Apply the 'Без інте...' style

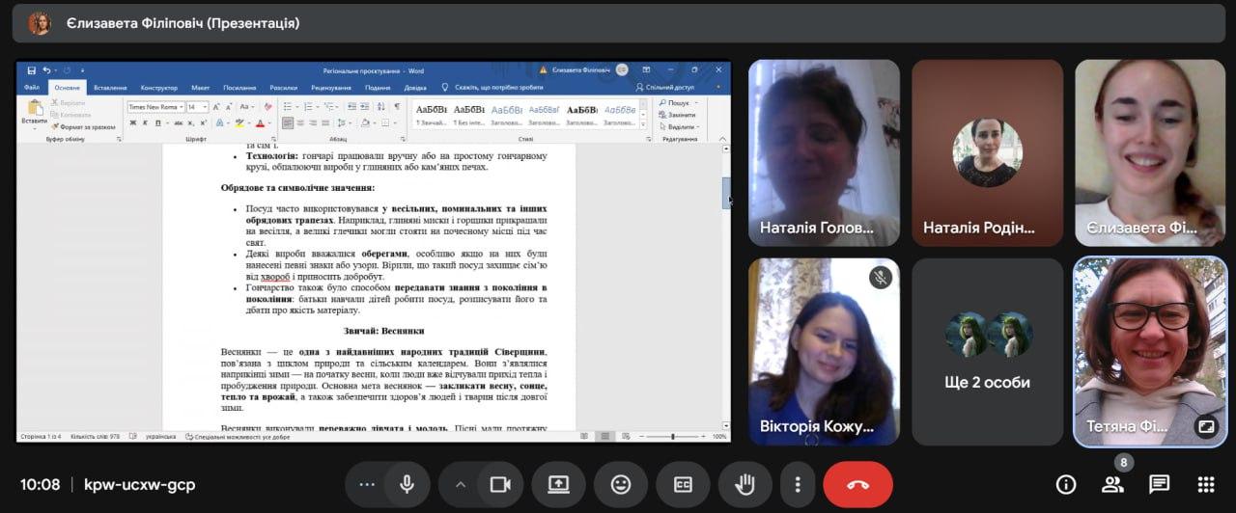[x=469, y=115]
